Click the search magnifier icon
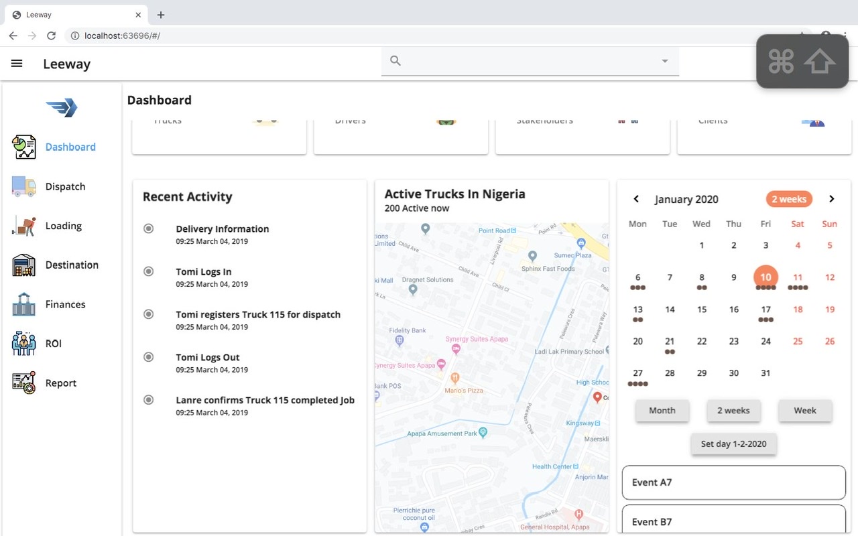This screenshot has width=858, height=536. point(395,61)
